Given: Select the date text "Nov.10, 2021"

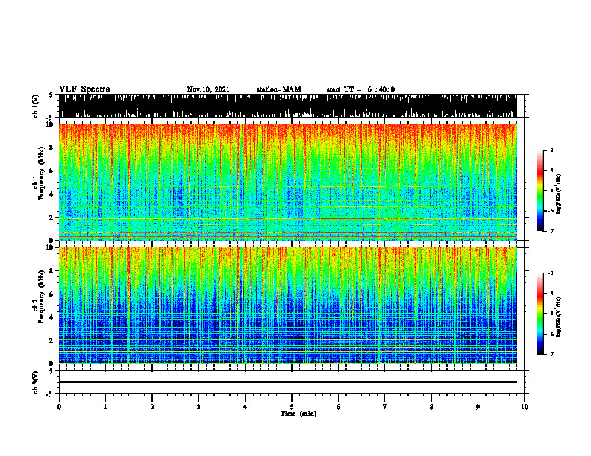Looking at the screenshot, I should [x=208, y=89].
